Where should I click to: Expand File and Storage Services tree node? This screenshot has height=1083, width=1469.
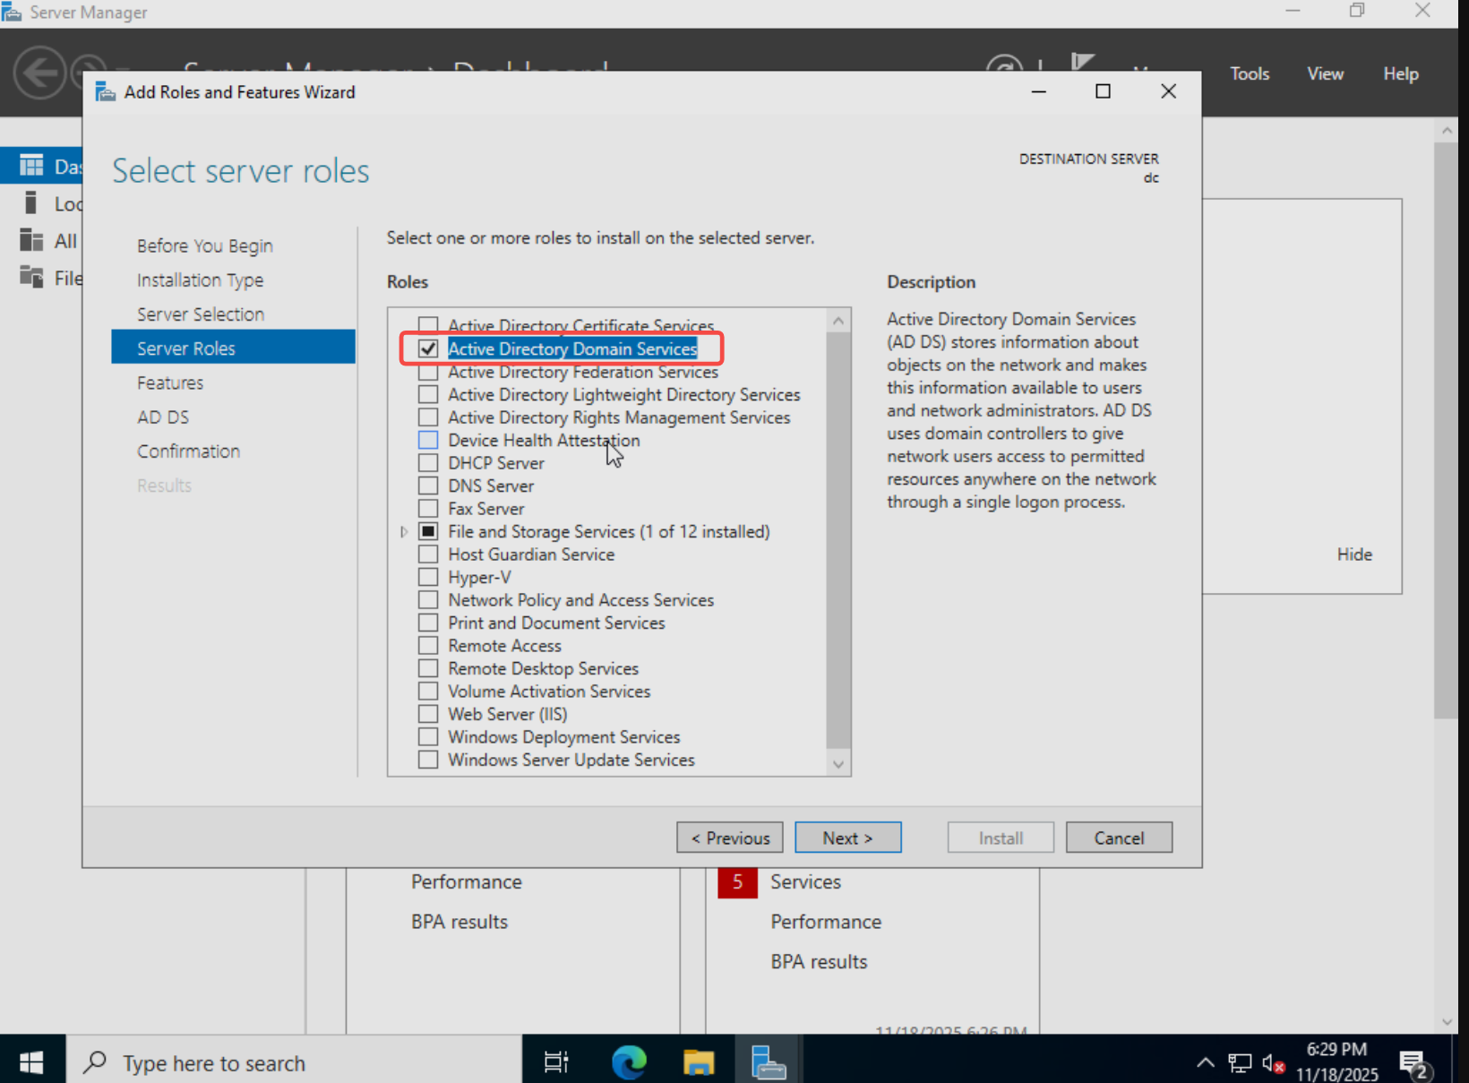pyautogui.click(x=404, y=531)
